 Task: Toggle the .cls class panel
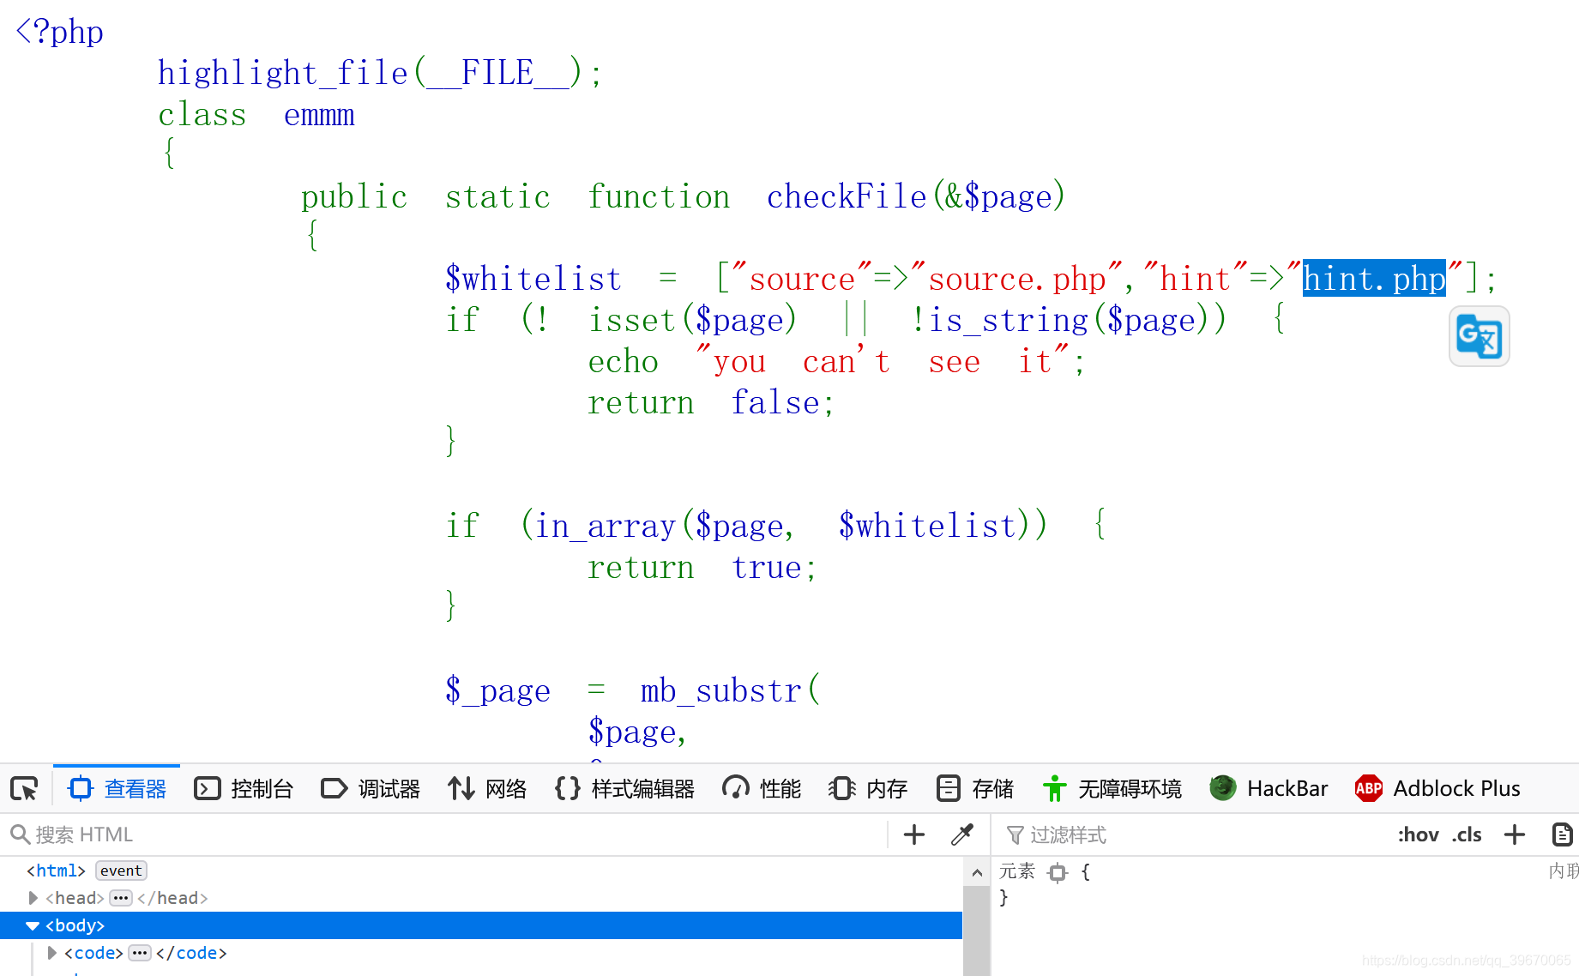coord(1467,834)
